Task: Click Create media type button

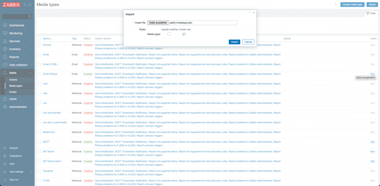Action: tap(353, 4)
